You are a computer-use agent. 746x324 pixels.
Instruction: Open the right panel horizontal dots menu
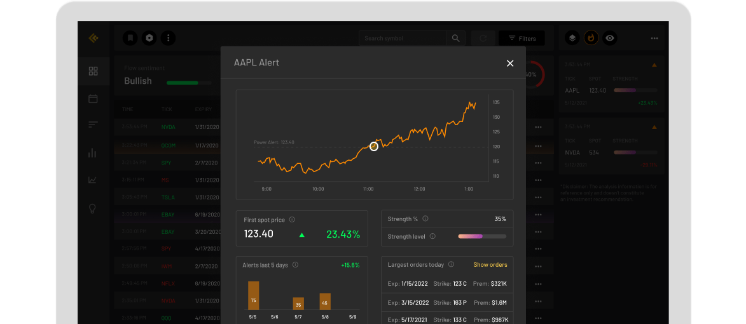654,38
